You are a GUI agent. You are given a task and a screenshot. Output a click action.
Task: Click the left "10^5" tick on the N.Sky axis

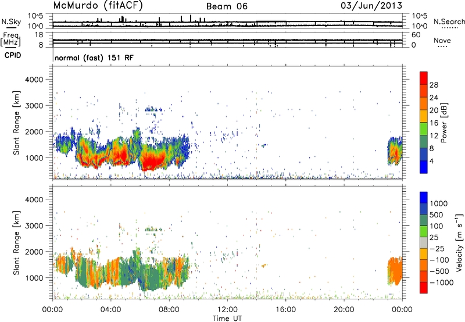(x=35, y=16)
